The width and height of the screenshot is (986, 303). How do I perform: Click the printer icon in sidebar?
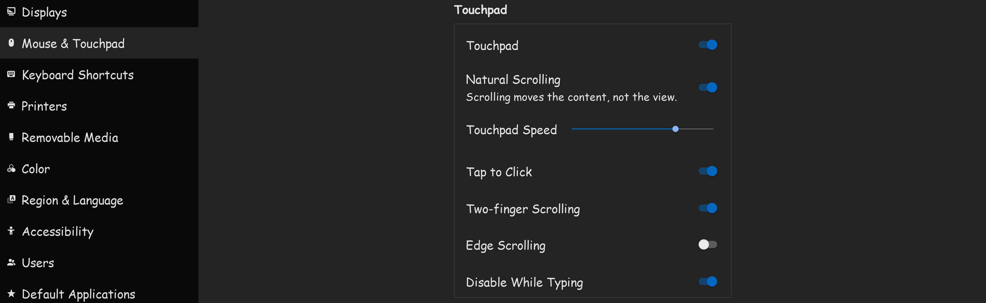click(11, 105)
